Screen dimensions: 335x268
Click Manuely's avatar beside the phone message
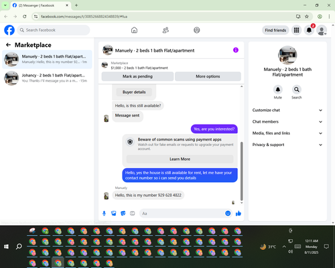click(107, 196)
